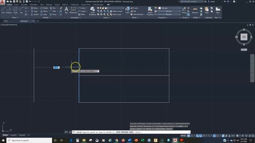Click the command line input field
This screenshot has width=255, height=143.
tap(131, 132)
